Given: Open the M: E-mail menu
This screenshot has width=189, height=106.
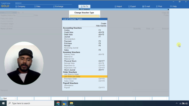Looking at the screenshot, I should point(146,6).
